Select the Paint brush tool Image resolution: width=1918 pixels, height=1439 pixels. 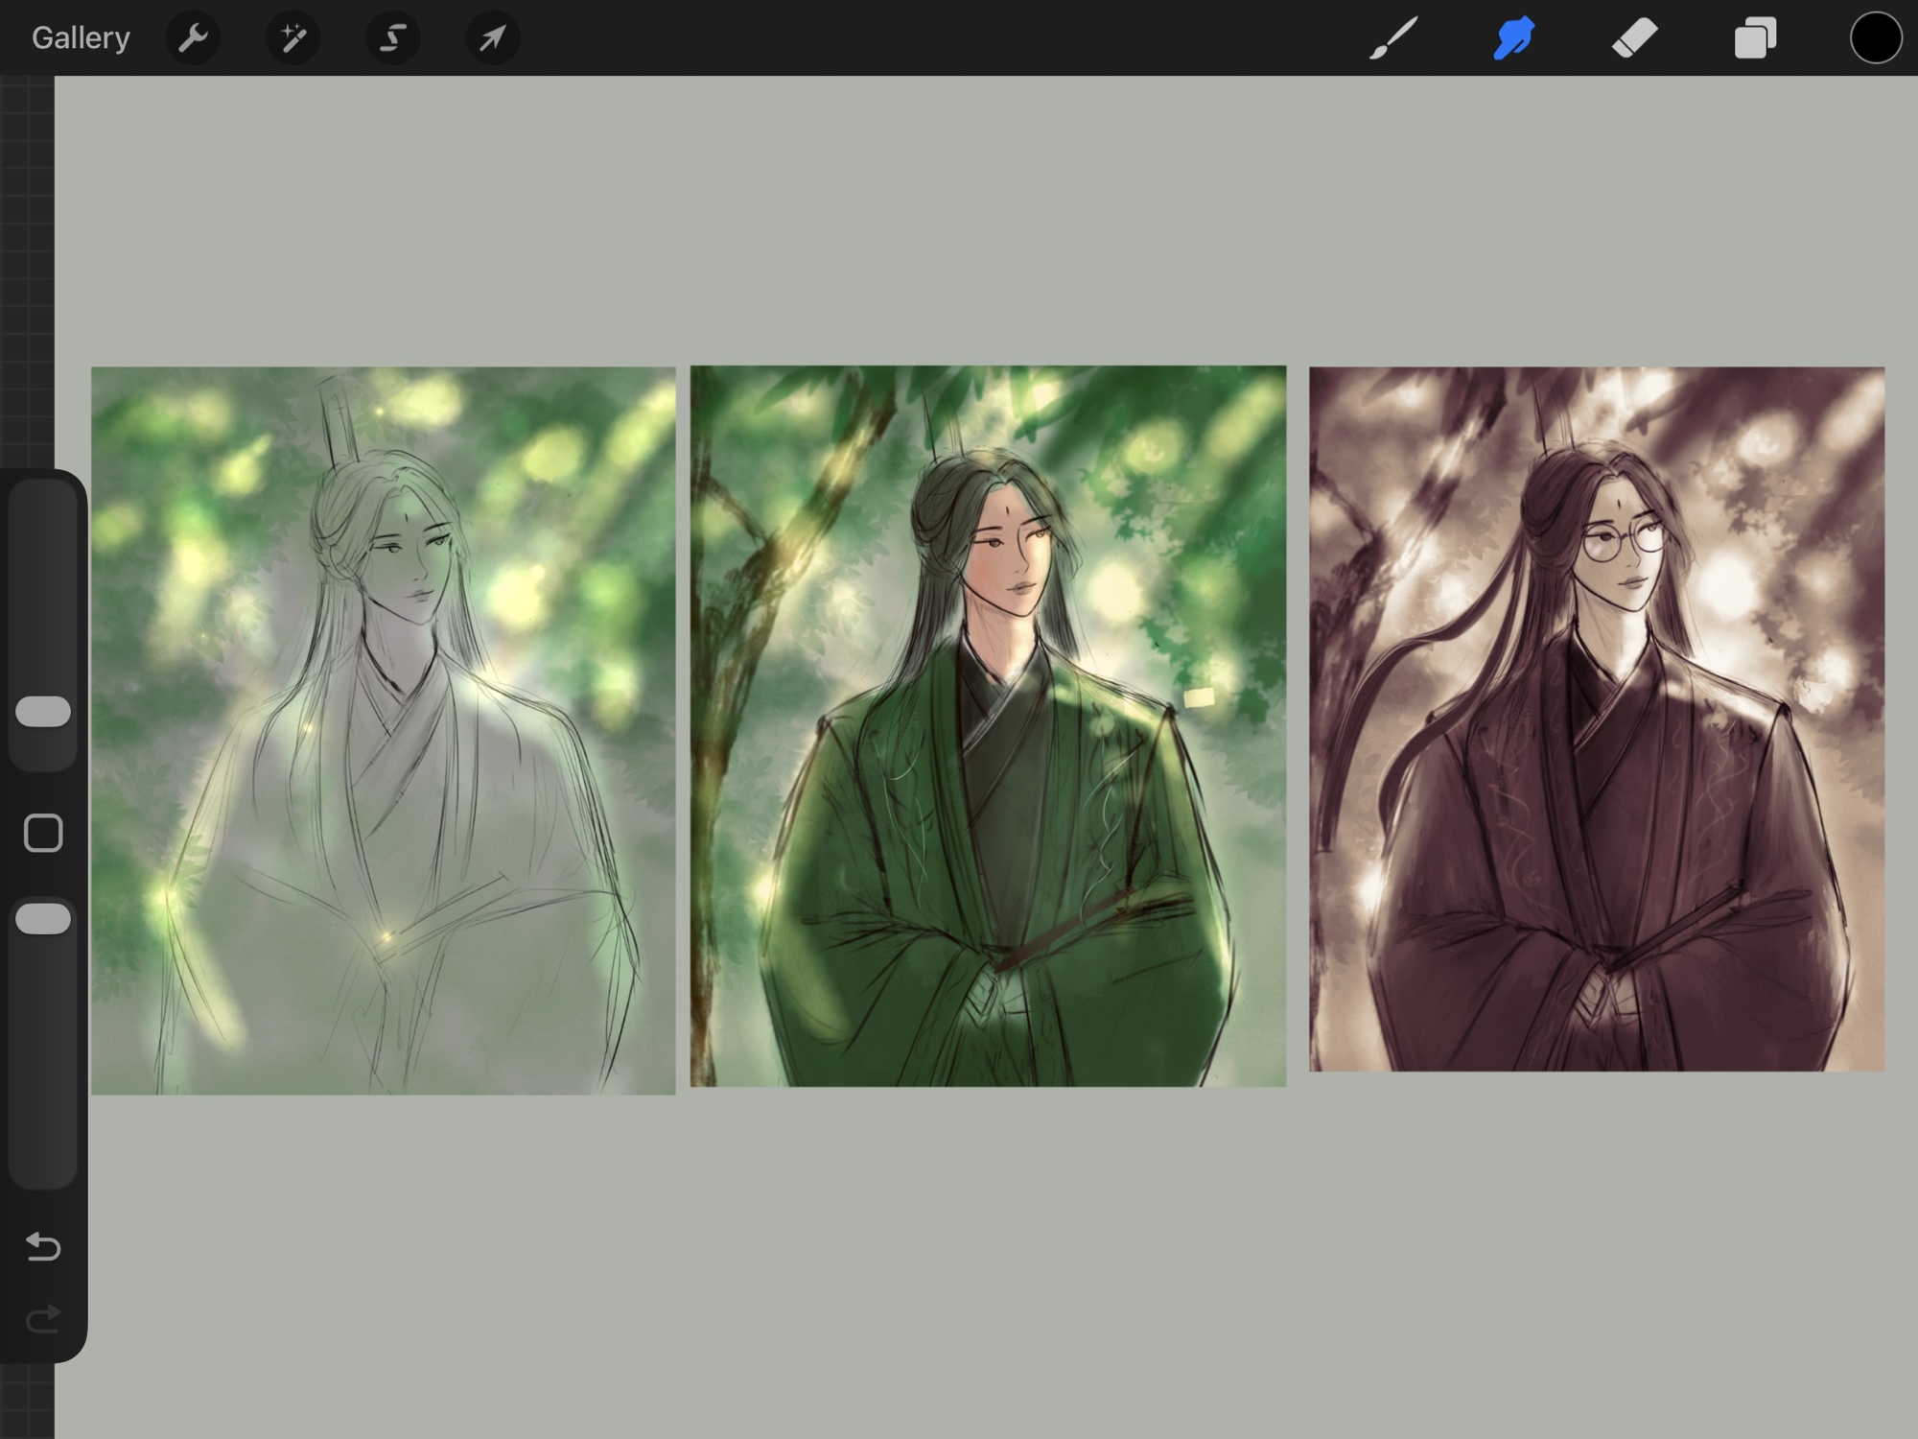(1392, 38)
